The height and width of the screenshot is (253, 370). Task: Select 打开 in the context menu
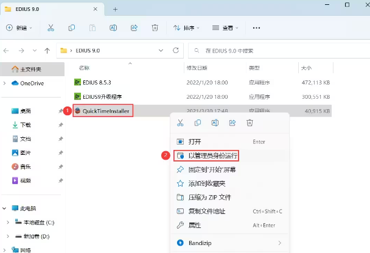click(x=229, y=141)
